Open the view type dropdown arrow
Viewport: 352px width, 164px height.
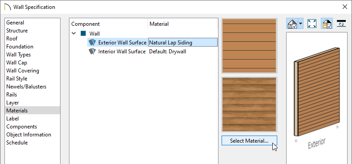[x=300, y=24]
